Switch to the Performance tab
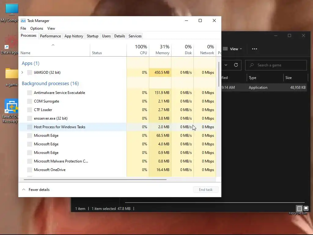 50,36
